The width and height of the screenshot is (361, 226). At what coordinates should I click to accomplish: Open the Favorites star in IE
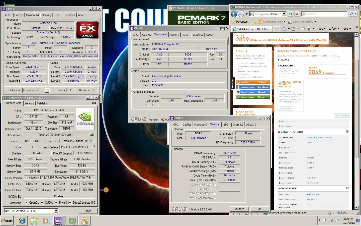click(x=239, y=22)
